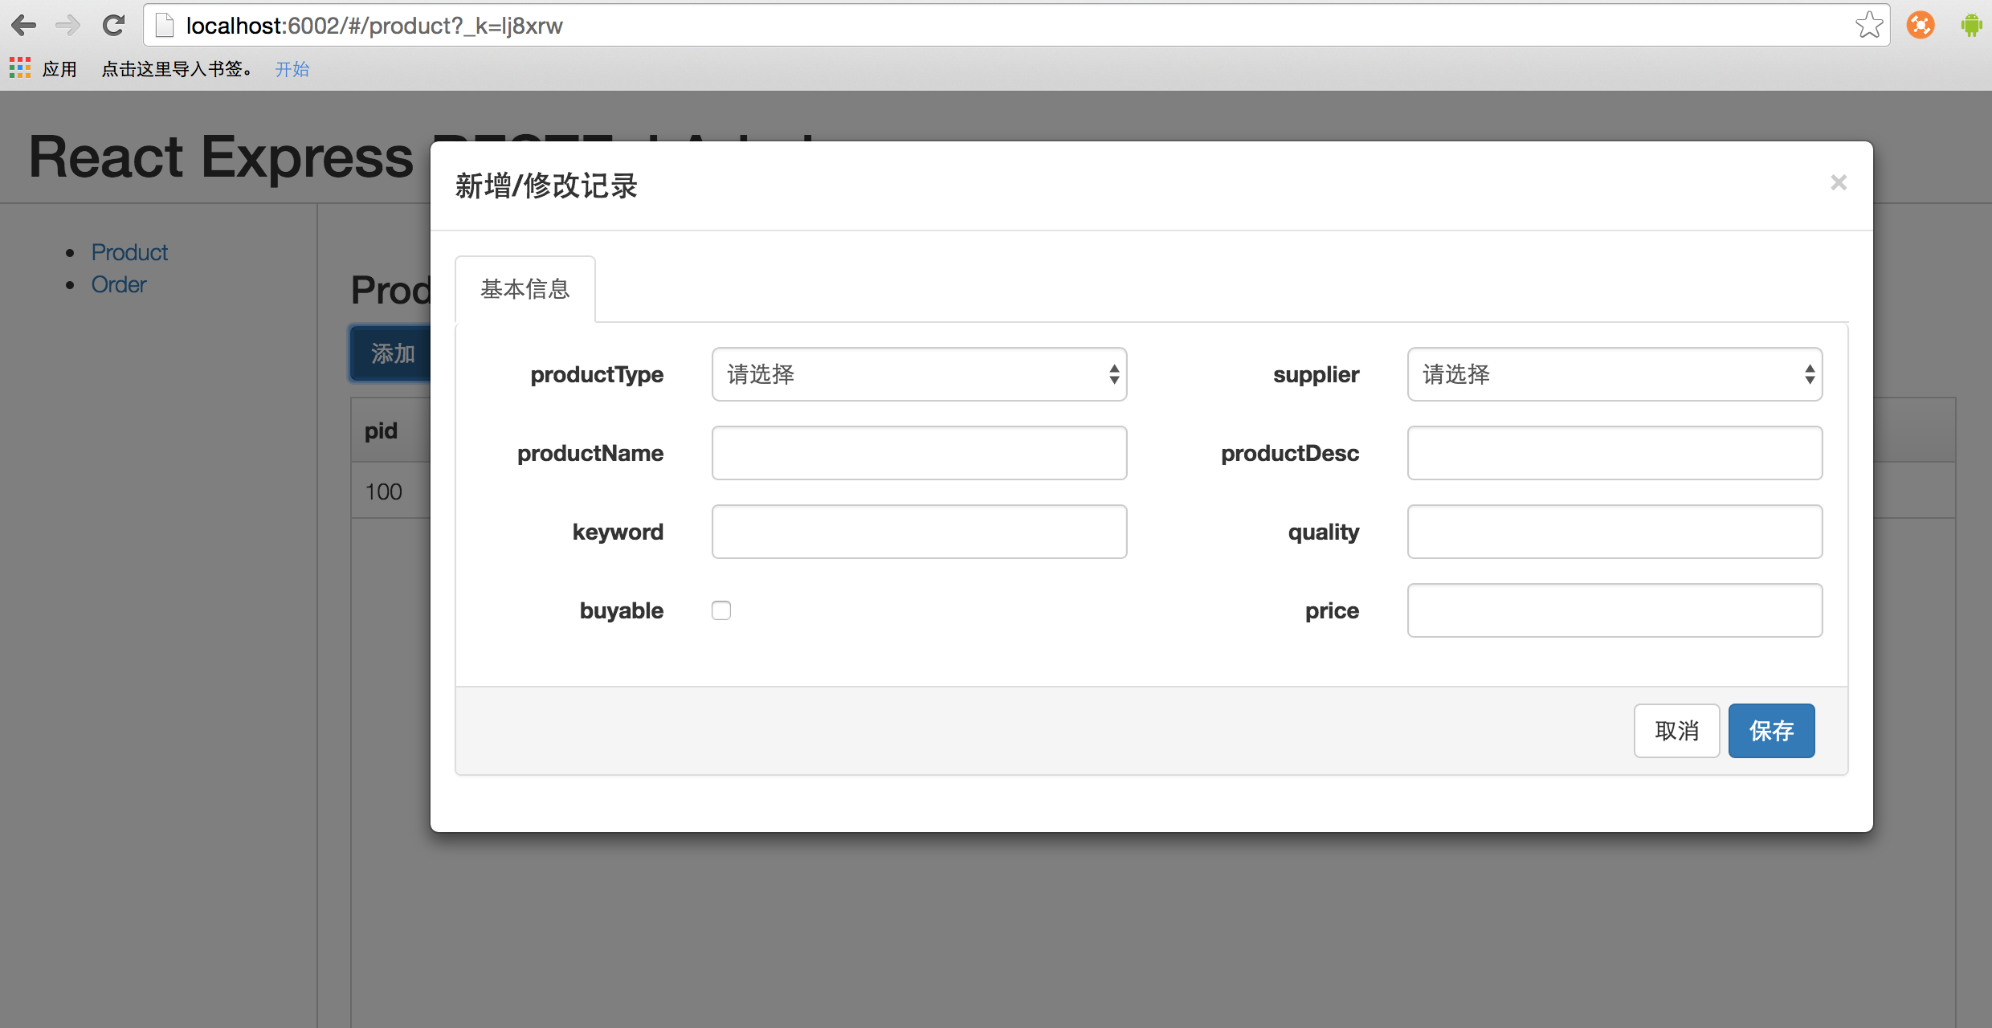Click into the price input field
The height and width of the screenshot is (1028, 1992).
pos(1614,610)
